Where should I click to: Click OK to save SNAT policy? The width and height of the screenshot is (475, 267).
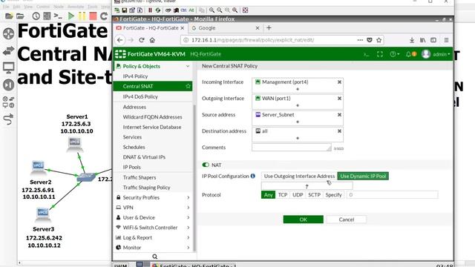tap(304, 220)
